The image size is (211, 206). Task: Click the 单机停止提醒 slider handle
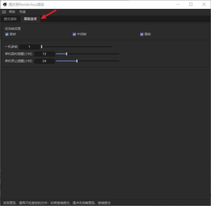pyautogui.click(x=77, y=61)
